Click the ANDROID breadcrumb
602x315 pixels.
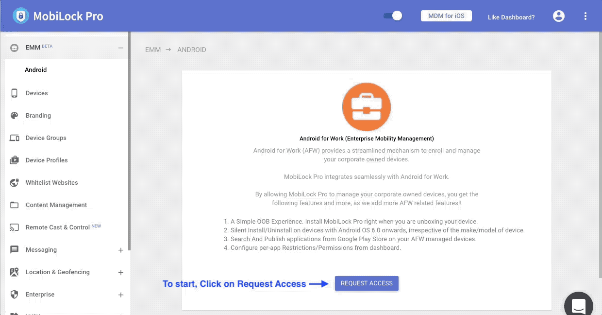(x=192, y=50)
